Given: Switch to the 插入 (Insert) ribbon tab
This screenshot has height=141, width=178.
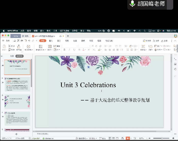Looking at the screenshot, I should (51, 41).
